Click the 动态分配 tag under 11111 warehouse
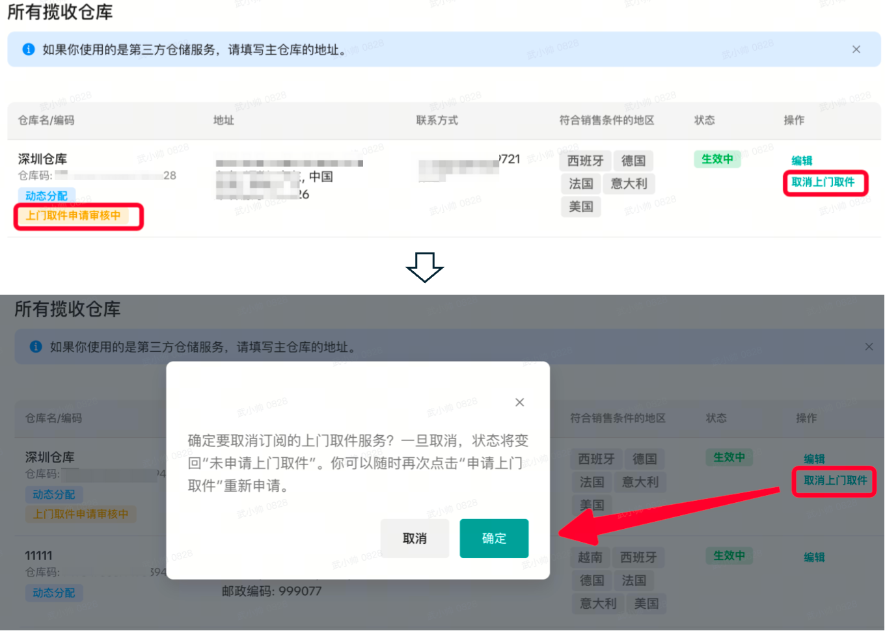 click(54, 593)
